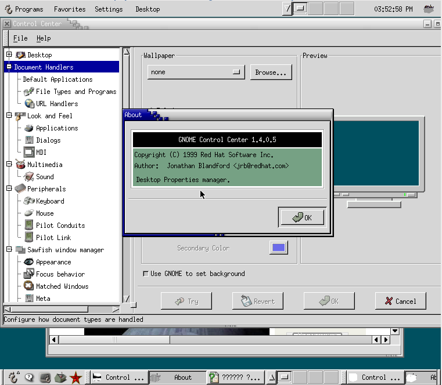Image resolution: width=442 pixels, height=385 pixels.
Task: Click Sawfish window manager icon
Action: pyautogui.click(x=20, y=250)
